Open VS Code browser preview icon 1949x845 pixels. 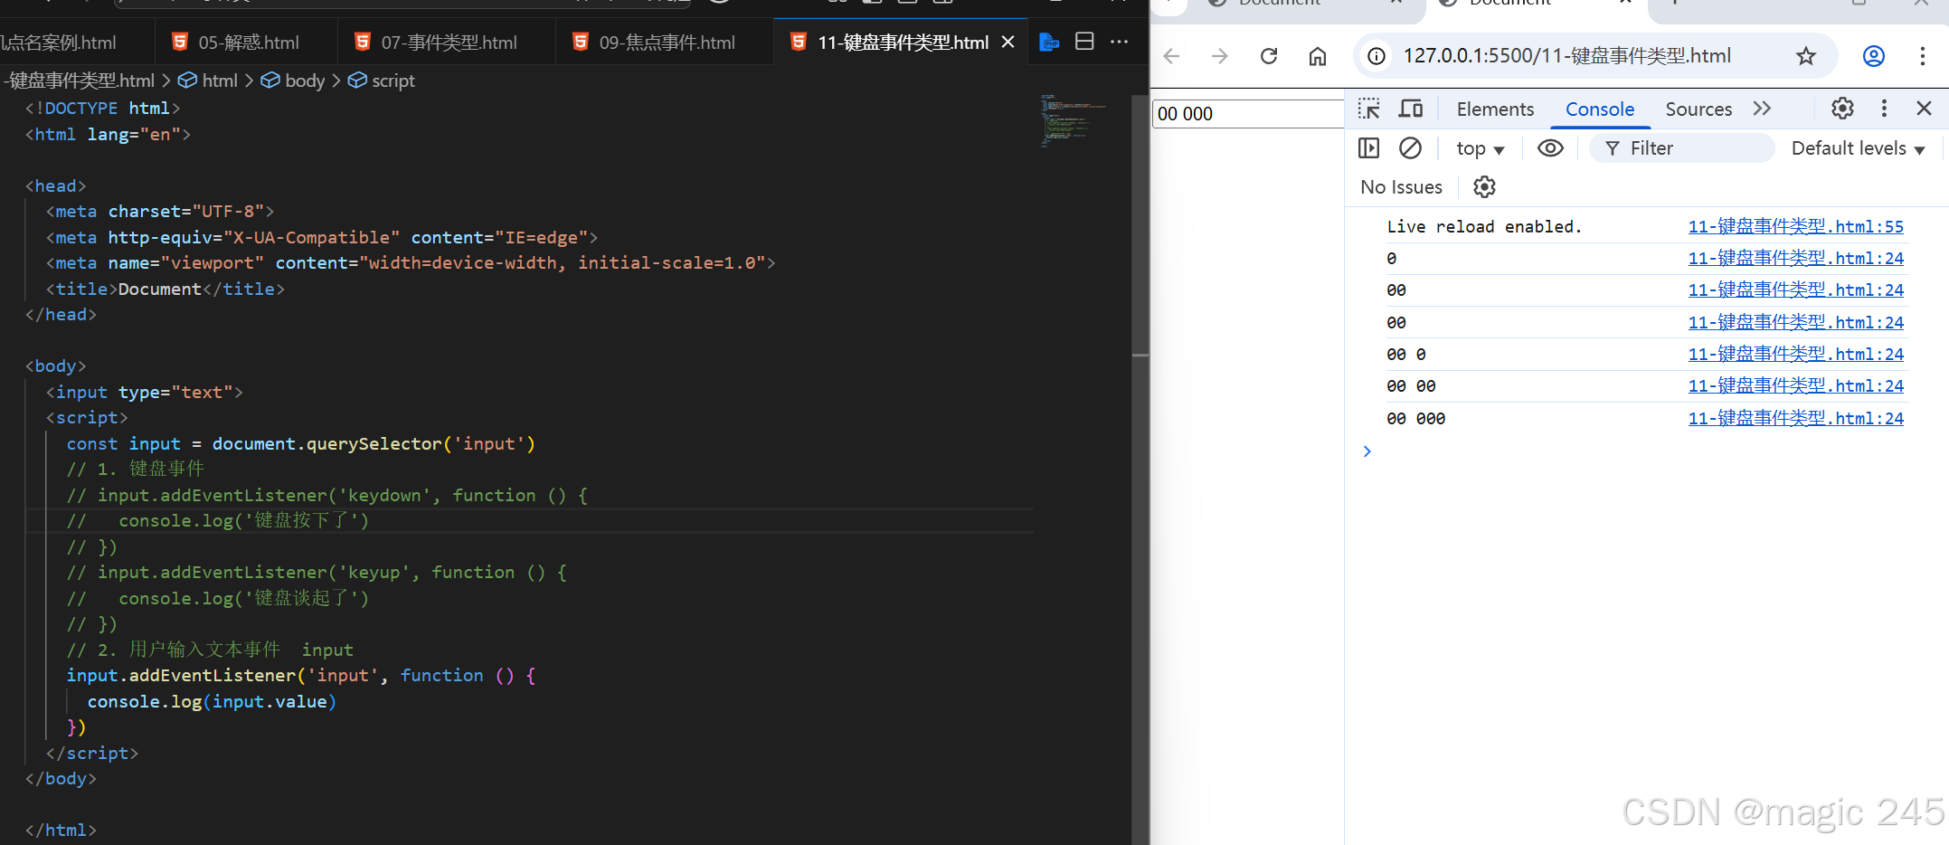(x=1049, y=42)
